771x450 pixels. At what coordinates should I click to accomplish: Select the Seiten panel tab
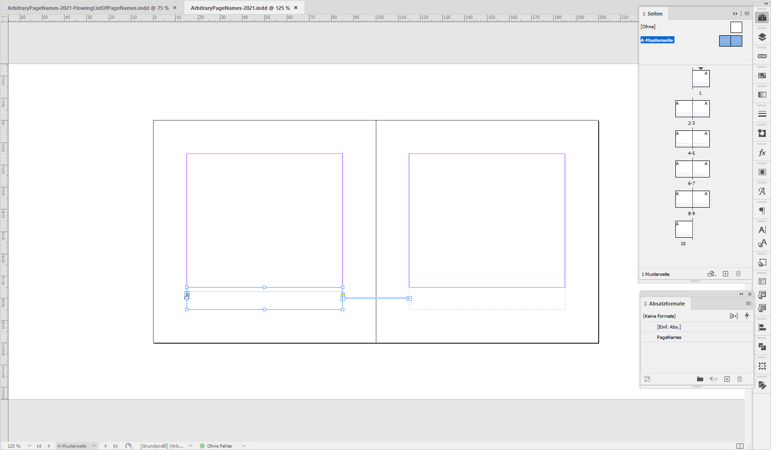pos(655,14)
